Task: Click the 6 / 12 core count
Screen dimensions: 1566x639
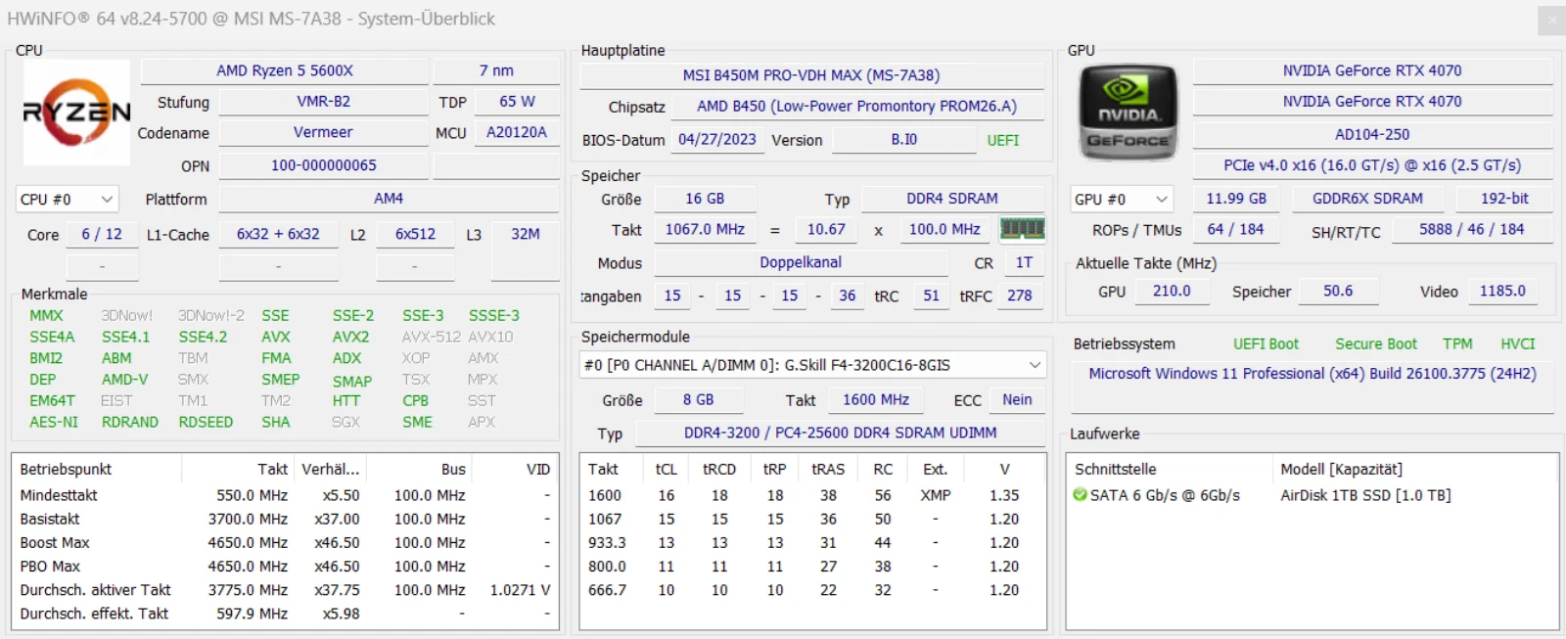Action: [x=102, y=235]
